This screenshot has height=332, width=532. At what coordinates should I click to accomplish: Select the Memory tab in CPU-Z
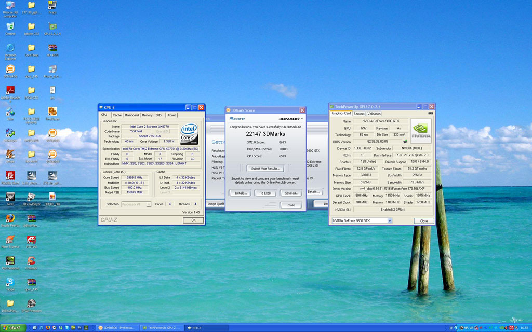(147, 115)
